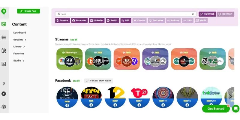Toggle the Reddit source filter
This screenshot has height=120, width=240.
(112, 20)
